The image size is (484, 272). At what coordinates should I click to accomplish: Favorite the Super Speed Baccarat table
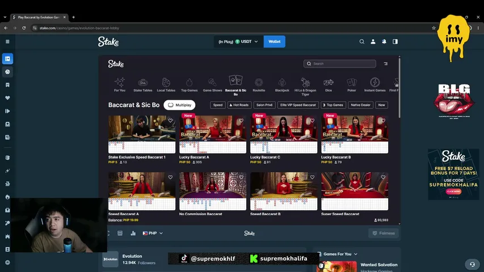(383, 177)
